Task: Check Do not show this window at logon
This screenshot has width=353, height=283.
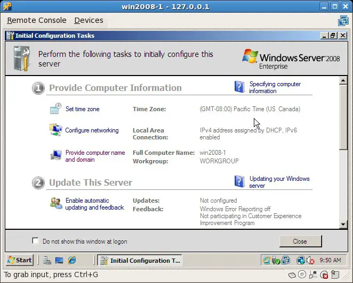Action: point(35,241)
